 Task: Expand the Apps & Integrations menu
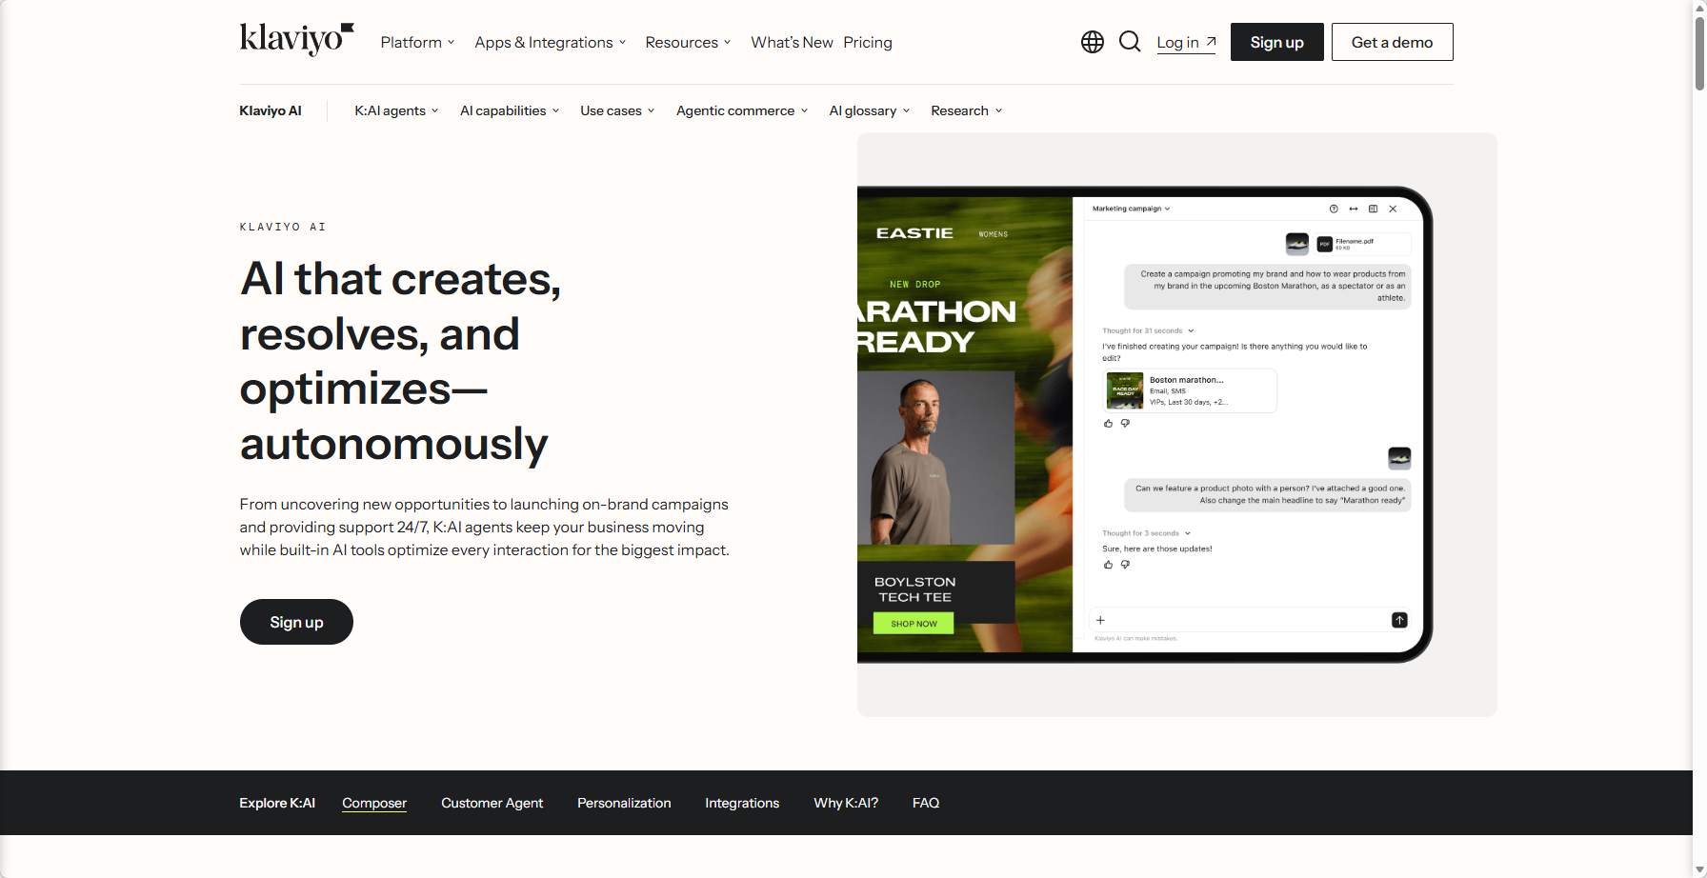[x=550, y=42]
